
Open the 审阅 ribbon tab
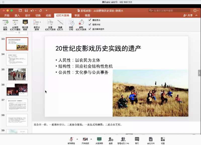coord(77,16)
